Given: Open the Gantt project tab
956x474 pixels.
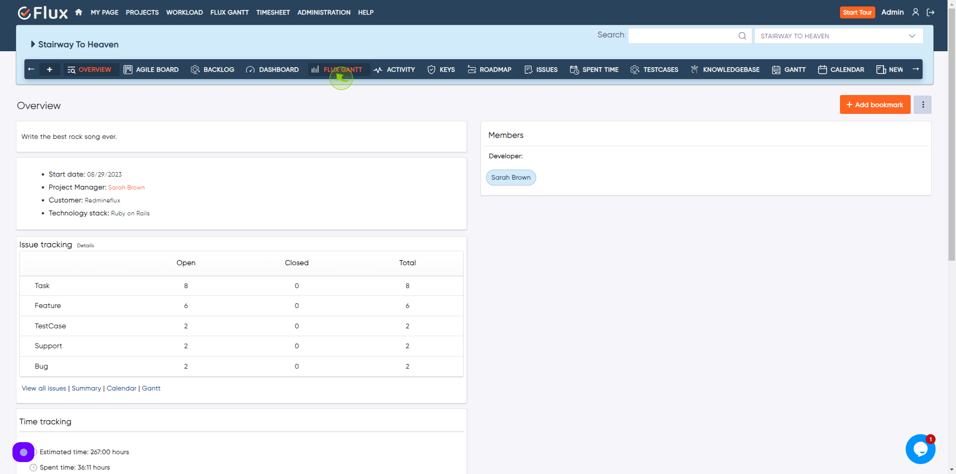Looking at the screenshot, I should (x=789, y=70).
